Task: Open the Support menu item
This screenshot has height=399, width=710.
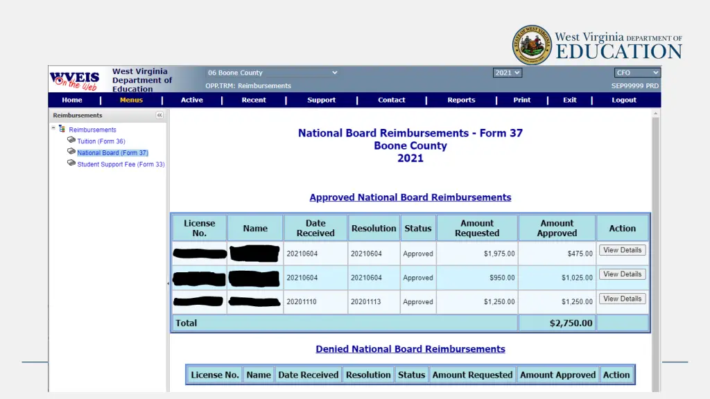Action: click(x=322, y=100)
